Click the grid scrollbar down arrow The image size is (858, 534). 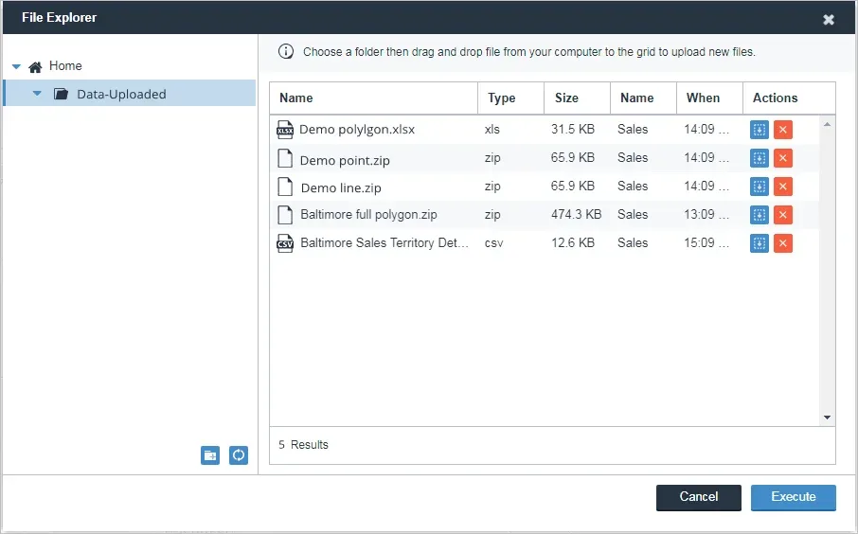pyautogui.click(x=827, y=418)
